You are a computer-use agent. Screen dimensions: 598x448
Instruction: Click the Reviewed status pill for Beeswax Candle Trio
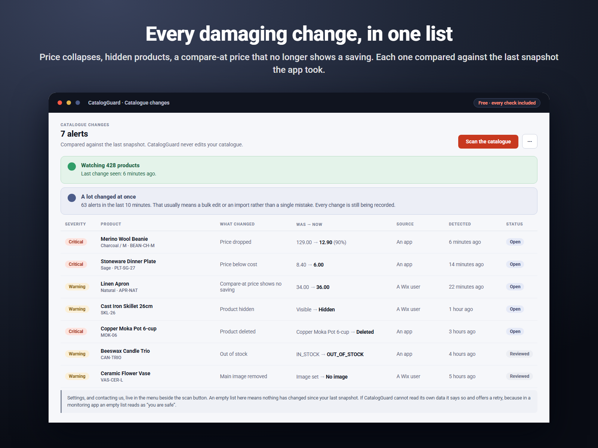pyautogui.click(x=520, y=354)
